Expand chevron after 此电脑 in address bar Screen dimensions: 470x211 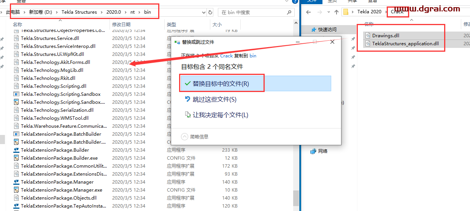(25, 12)
